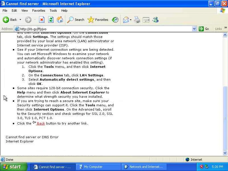228x171 pixels.
Task: Expand the Mail button dropdown arrow
Action: (x=131, y=20)
